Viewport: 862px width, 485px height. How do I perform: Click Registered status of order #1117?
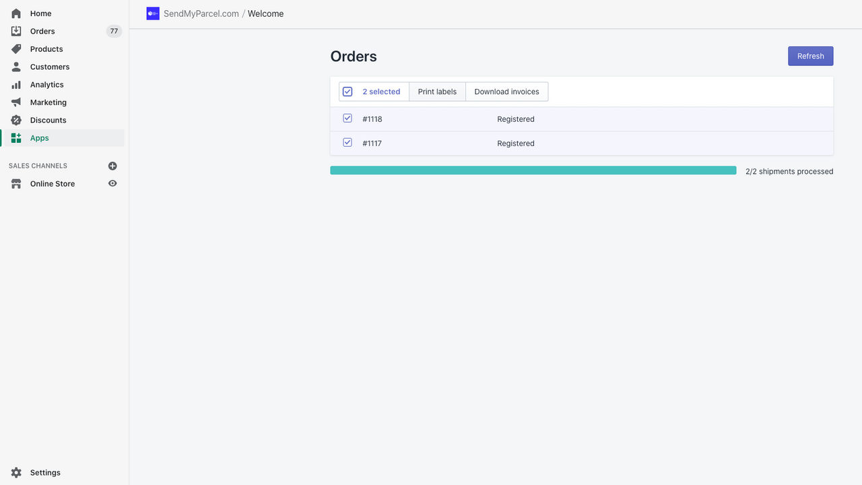tap(516, 143)
